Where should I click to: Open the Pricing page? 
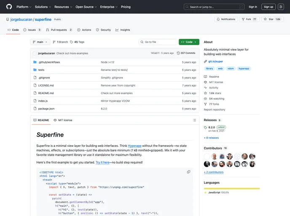pos(126,7)
